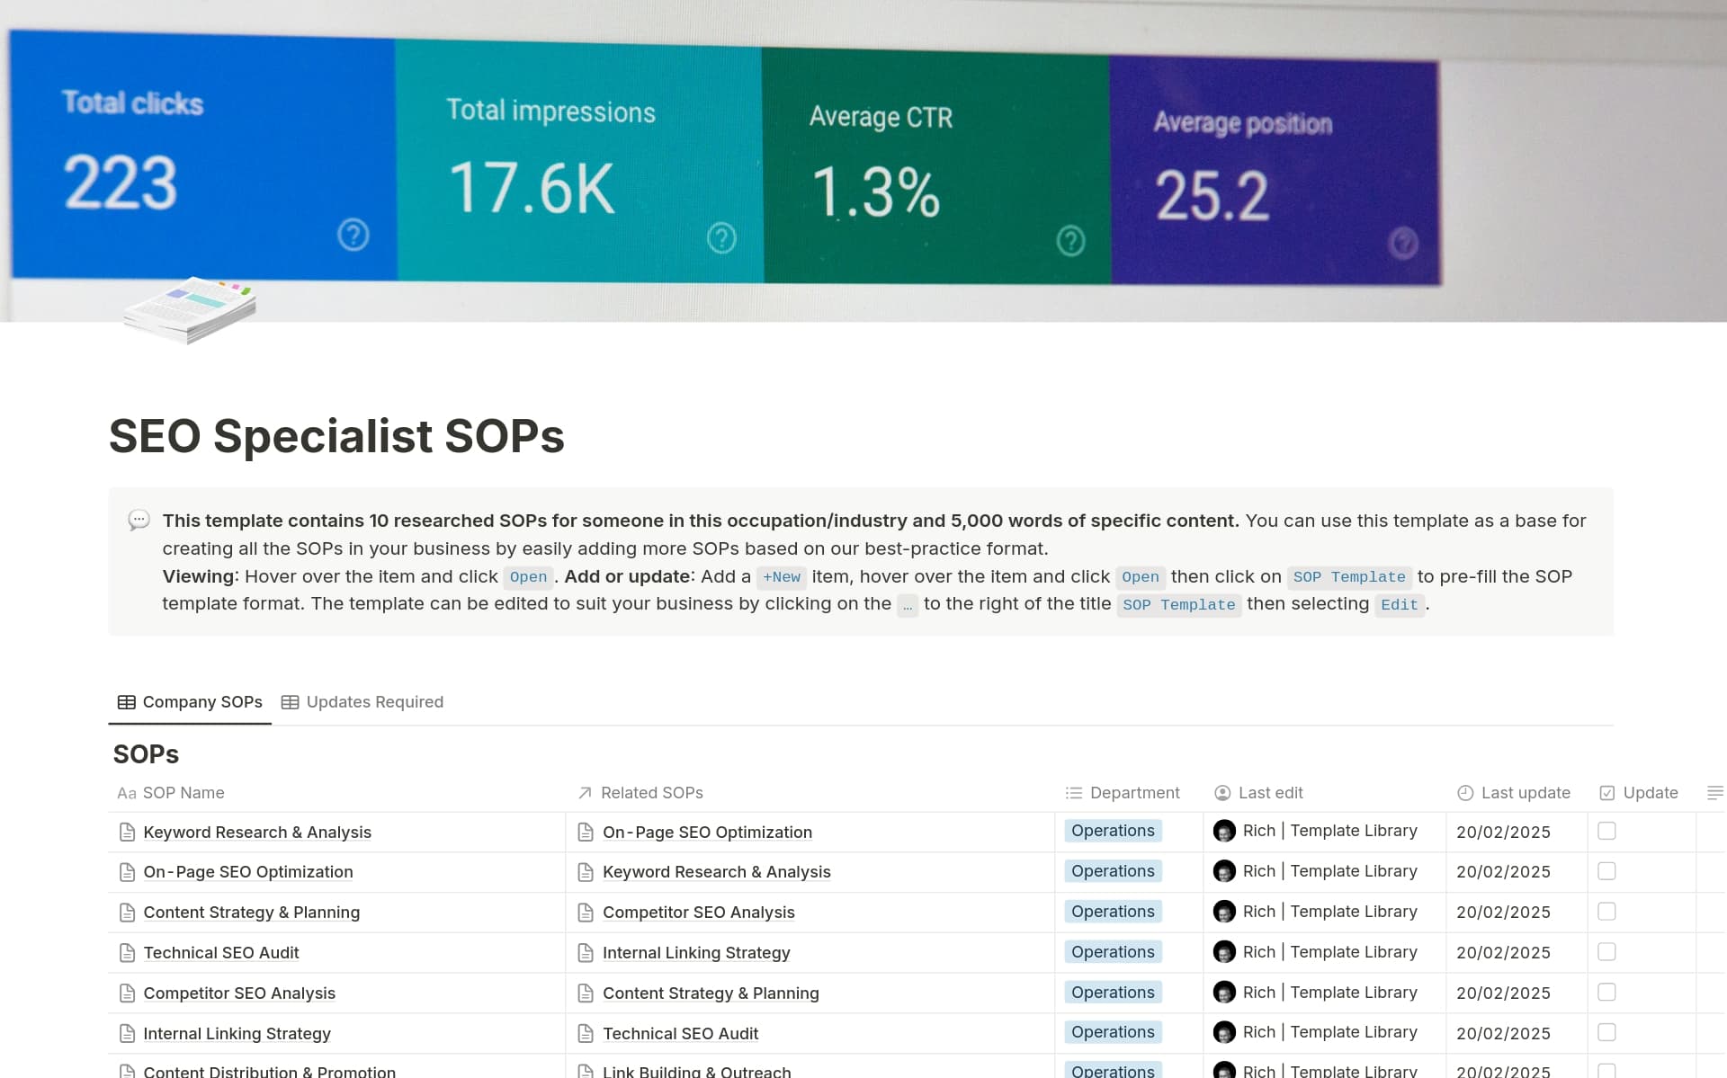Click the arrow icon on Related SOPs header
This screenshot has height=1078, width=1727.
583,792
